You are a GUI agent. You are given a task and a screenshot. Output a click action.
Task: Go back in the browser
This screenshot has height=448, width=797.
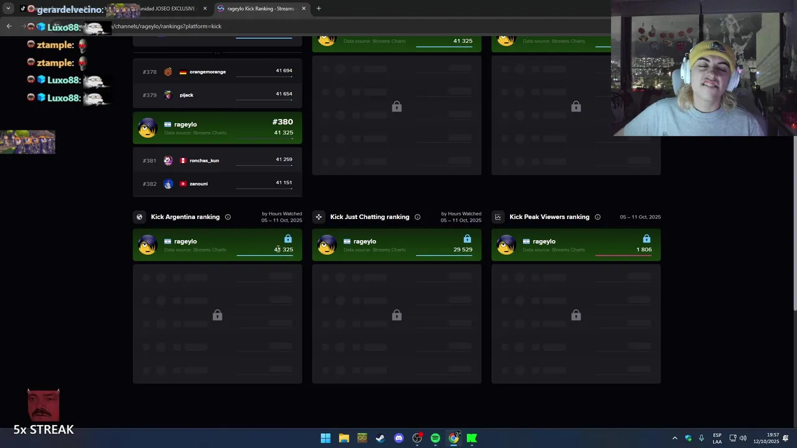(9, 26)
